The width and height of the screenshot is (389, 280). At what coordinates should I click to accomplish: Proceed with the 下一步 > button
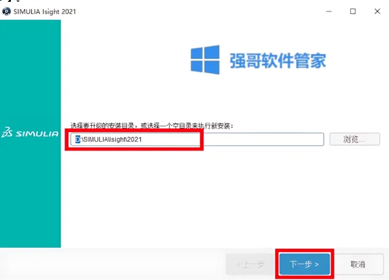click(x=304, y=264)
